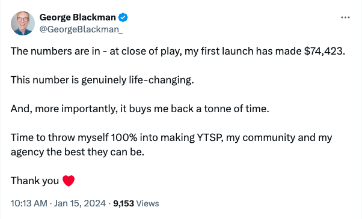Click the 9,153 view count number
The height and width of the screenshot is (219, 362).
pos(123,203)
